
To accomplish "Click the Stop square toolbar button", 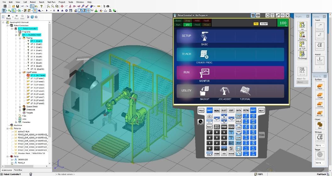I will point(58,10).
